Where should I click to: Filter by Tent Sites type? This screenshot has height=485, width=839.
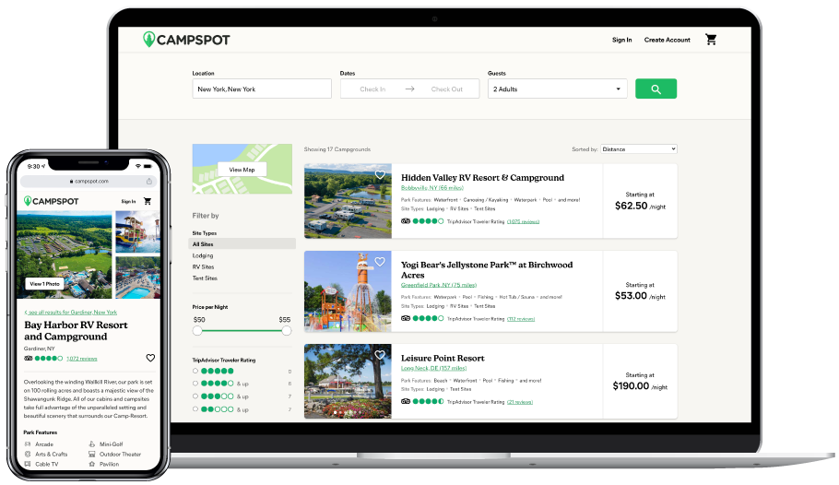[205, 278]
